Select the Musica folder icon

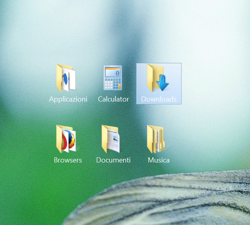tap(156, 139)
